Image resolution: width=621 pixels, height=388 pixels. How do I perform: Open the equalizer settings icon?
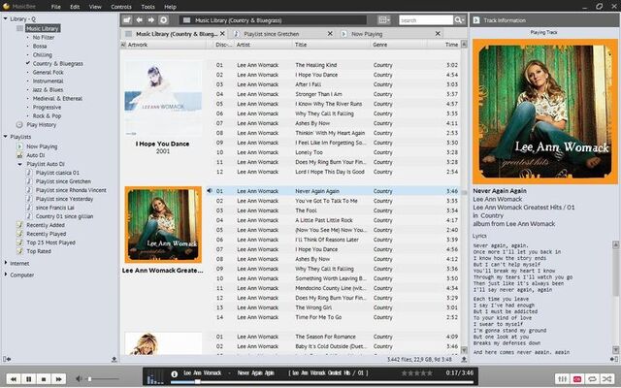[562, 379]
